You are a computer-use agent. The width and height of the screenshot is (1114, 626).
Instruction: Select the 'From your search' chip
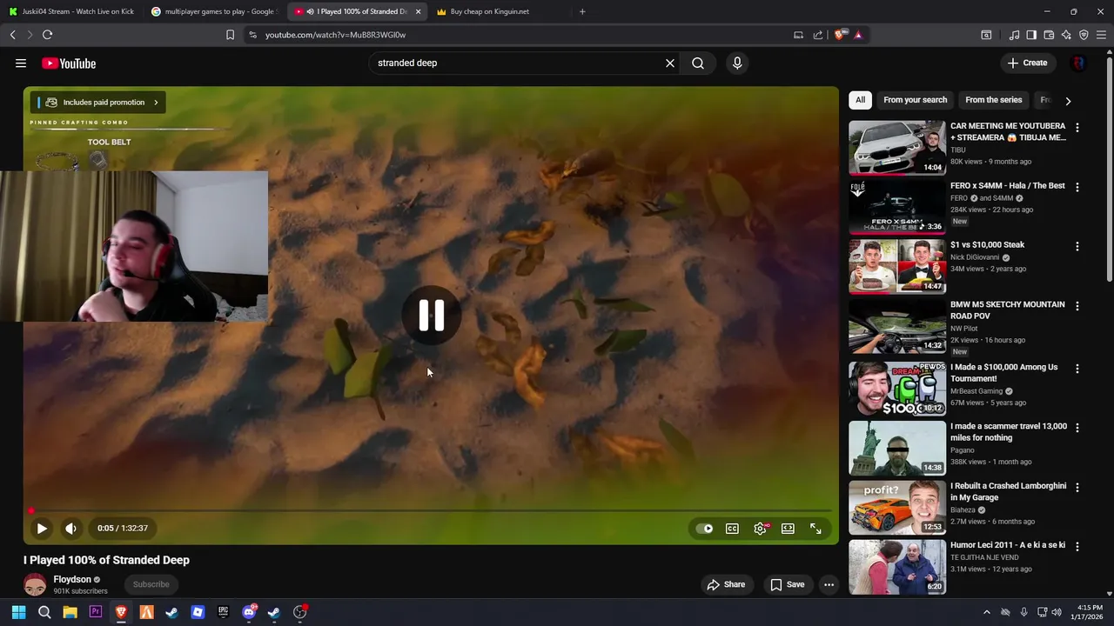click(915, 100)
